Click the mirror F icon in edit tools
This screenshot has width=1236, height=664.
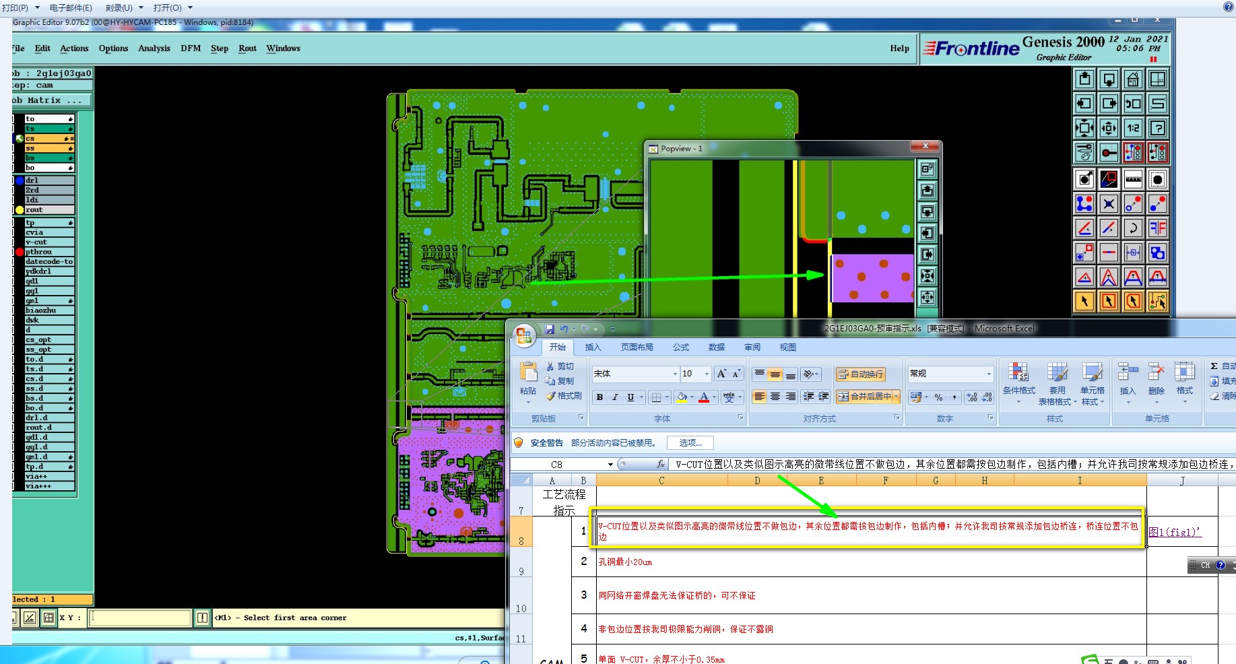pyautogui.click(x=1157, y=228)
